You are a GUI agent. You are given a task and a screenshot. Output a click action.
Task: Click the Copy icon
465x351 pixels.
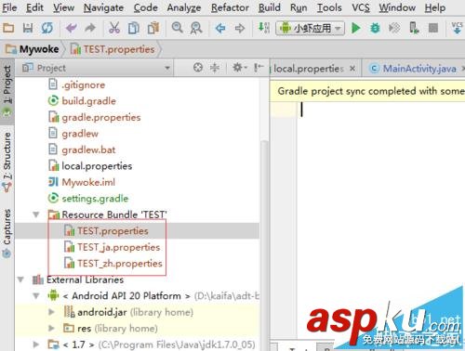coord(134,28)
